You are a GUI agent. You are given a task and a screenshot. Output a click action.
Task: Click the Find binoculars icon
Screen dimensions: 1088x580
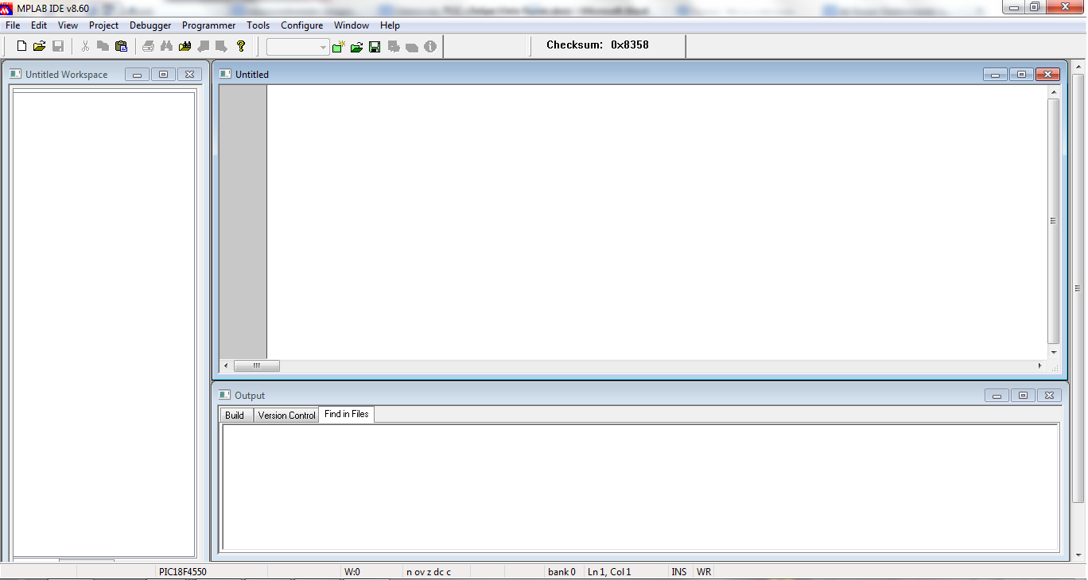(x=166, y=47)
